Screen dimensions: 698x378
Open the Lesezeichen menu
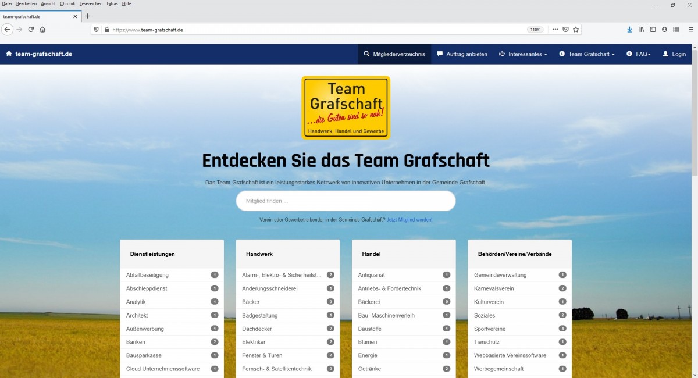[x=91, y=3]
